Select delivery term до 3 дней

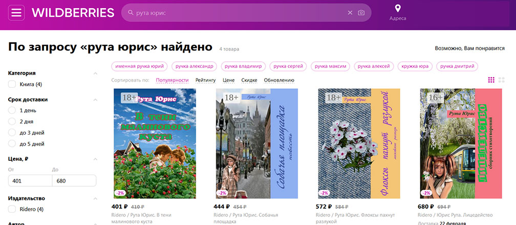click(x=12, y=133)
